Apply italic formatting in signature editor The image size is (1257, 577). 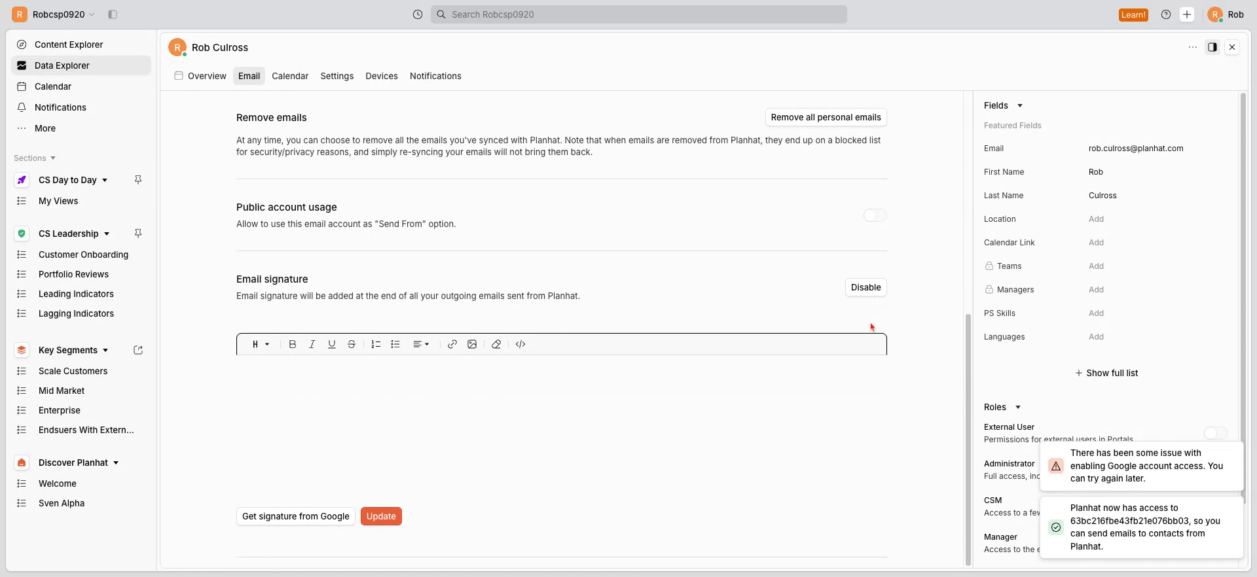[x=312, y=344]
